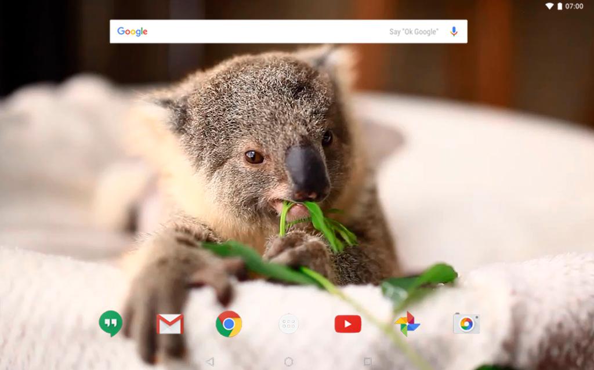Focus the Google search field
The height and width of the screenshot is (370, 594).
(288, 31)
